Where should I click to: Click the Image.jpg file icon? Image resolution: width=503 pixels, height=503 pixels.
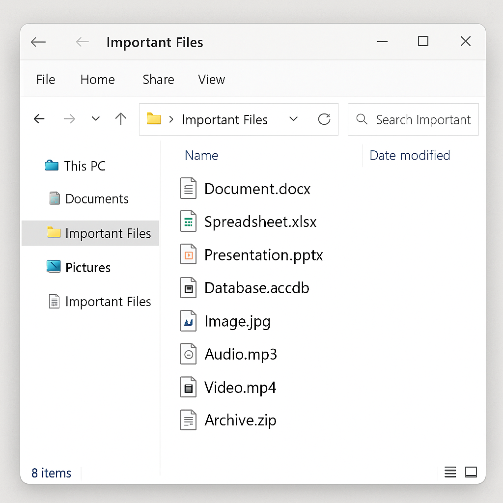tap(188, 321)
